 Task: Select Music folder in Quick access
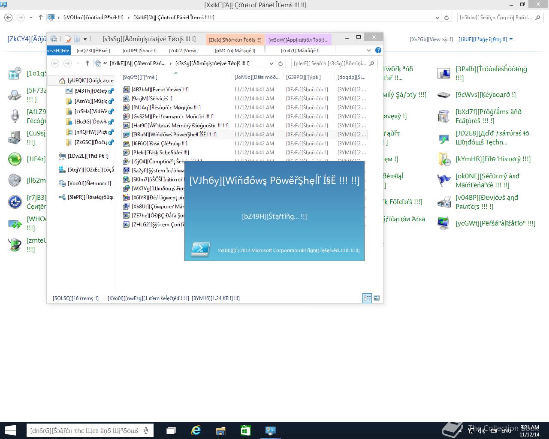89,101
